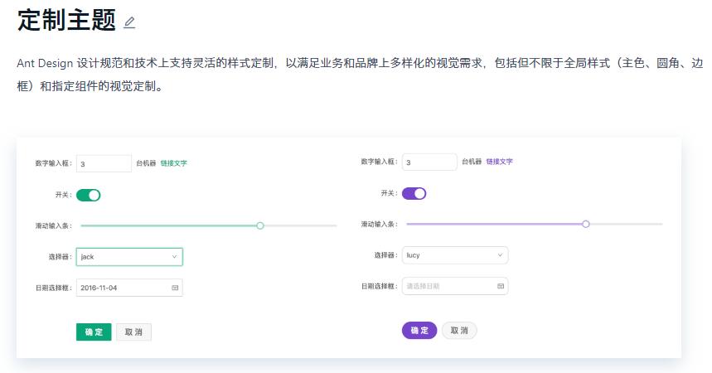This screenshot has width=712, height=373.
Task: Expand the jack selector dropdown
Action: click(129, 257)
